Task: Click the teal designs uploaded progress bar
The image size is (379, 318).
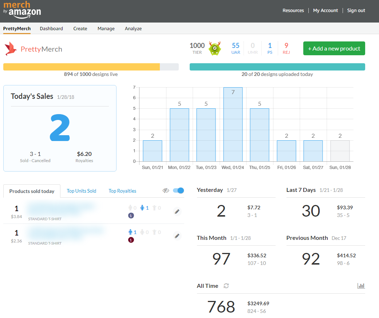Action: click(x=277, y=67)
